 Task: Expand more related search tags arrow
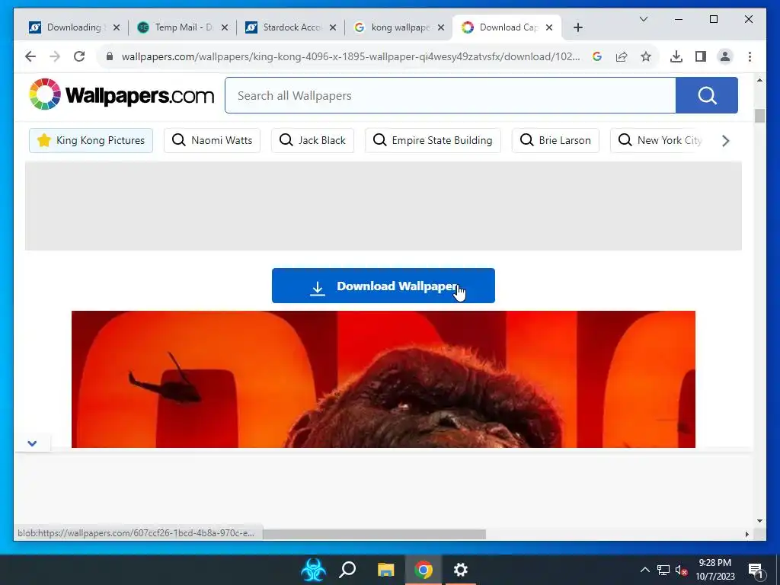tap(725, 141)
